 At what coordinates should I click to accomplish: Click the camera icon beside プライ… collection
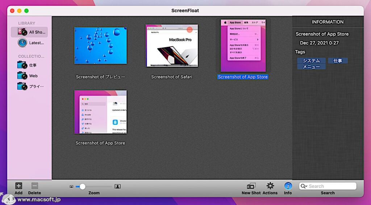(x=22, y=86)
